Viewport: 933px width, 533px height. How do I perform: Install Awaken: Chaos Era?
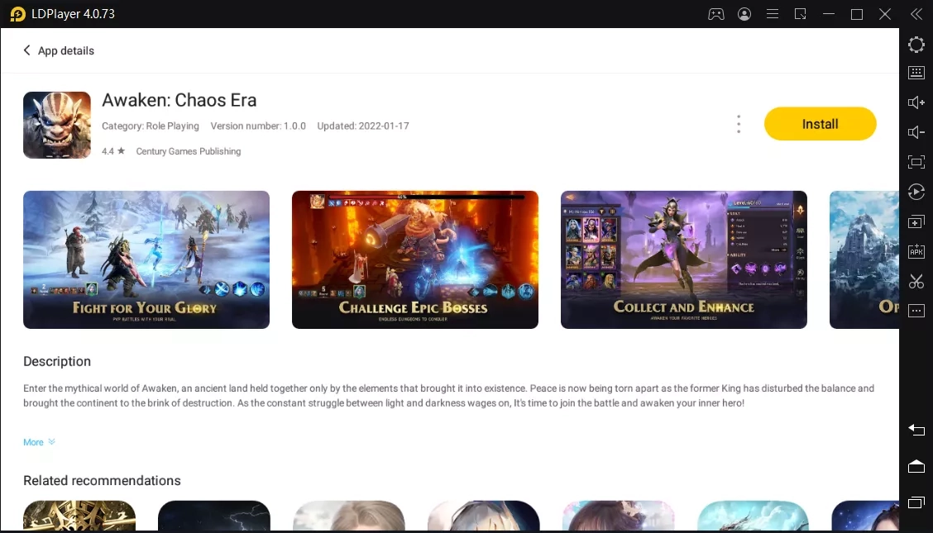pyautogui.click(x=820, y=123)
